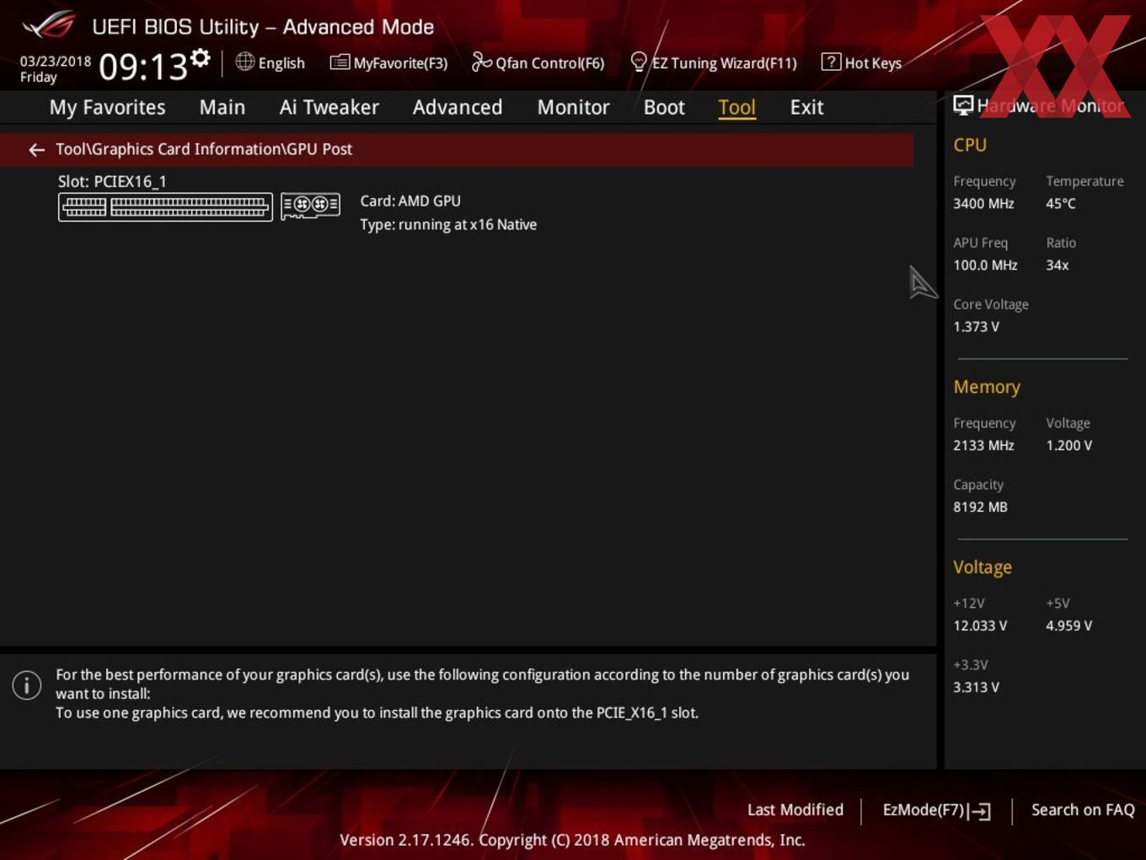Go to the Exit tab

coord(807,107)
